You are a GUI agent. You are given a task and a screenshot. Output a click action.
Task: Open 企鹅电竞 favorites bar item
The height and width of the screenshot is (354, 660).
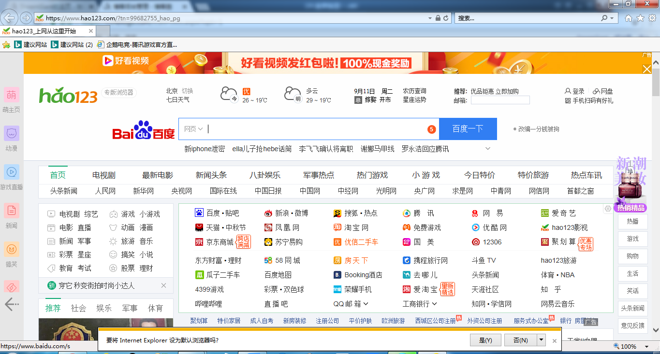(137, 44)
